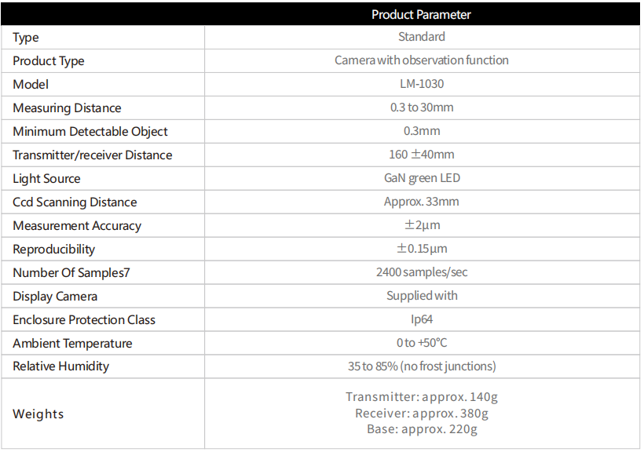This screenshot has width=644, height=452.
Task: Select the LM-1030 model value
Action: (422, 84)
